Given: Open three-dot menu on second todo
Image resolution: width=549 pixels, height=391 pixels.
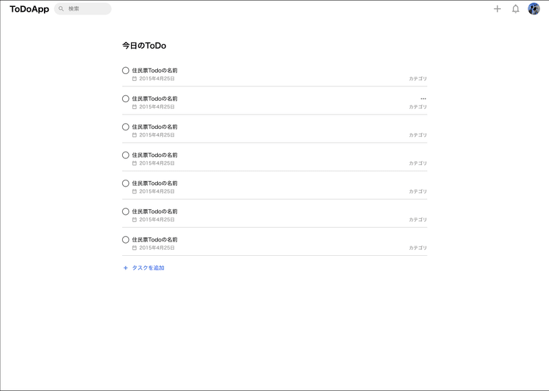Looking at the screenshot, I should pyautogui.click(x=423, y=99).
